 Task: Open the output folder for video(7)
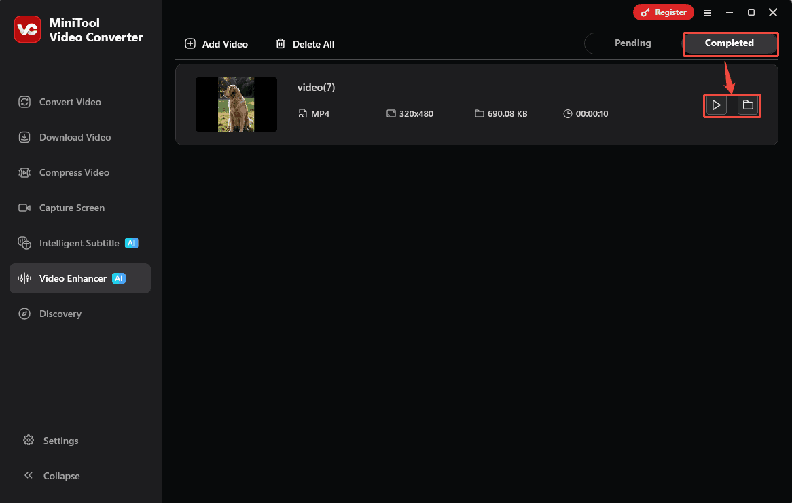[747, 105]
